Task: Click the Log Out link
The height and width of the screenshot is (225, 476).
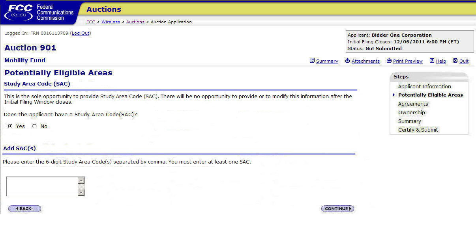Action: pyautogui.click(x=81, y=33)
